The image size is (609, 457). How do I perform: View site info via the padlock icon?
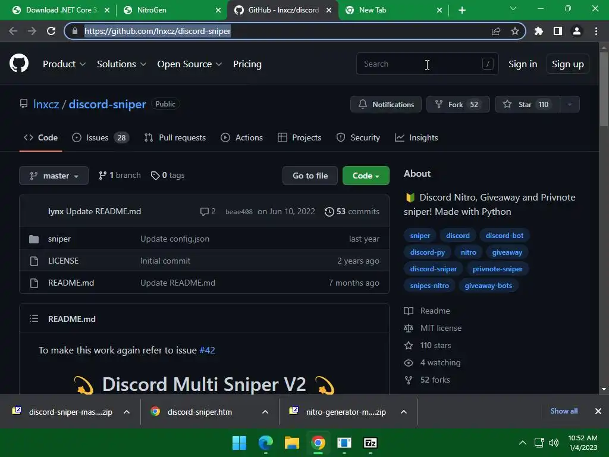[x=75, y=31]
